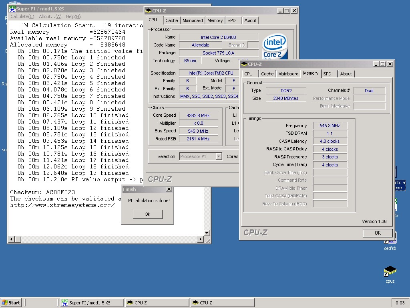This screenshot has width=410, height=308.
Task: Activate the first CPU-Z taskbar button
Action: click(x=157, y=302)
